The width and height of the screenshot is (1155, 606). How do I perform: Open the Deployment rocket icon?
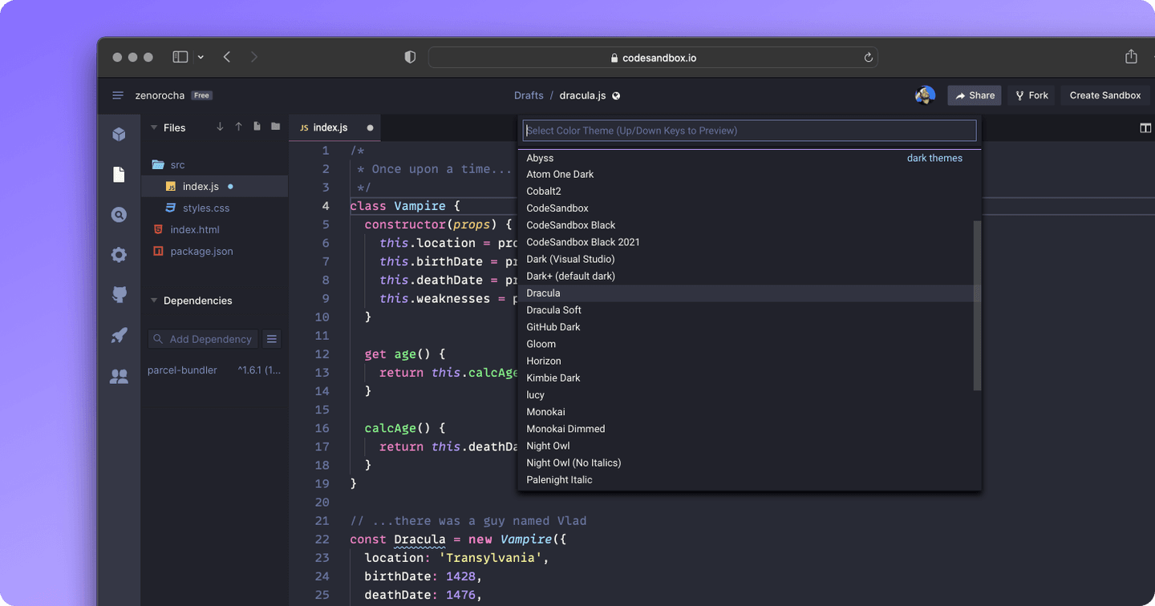(x=119, y=334)
